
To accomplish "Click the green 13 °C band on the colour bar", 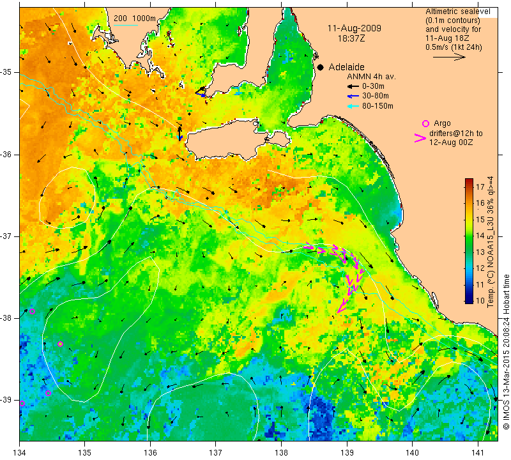I will click(469, 252).
